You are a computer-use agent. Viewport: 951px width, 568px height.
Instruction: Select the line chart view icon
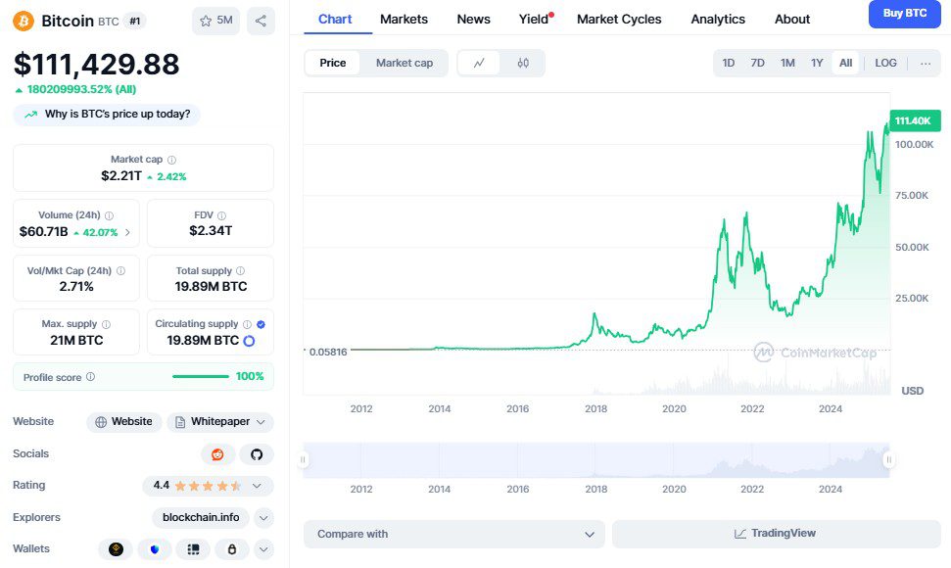click(x=479, y=63)
